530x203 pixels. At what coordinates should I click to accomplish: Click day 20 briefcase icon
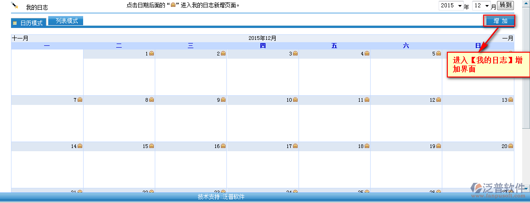click(510, 146)
